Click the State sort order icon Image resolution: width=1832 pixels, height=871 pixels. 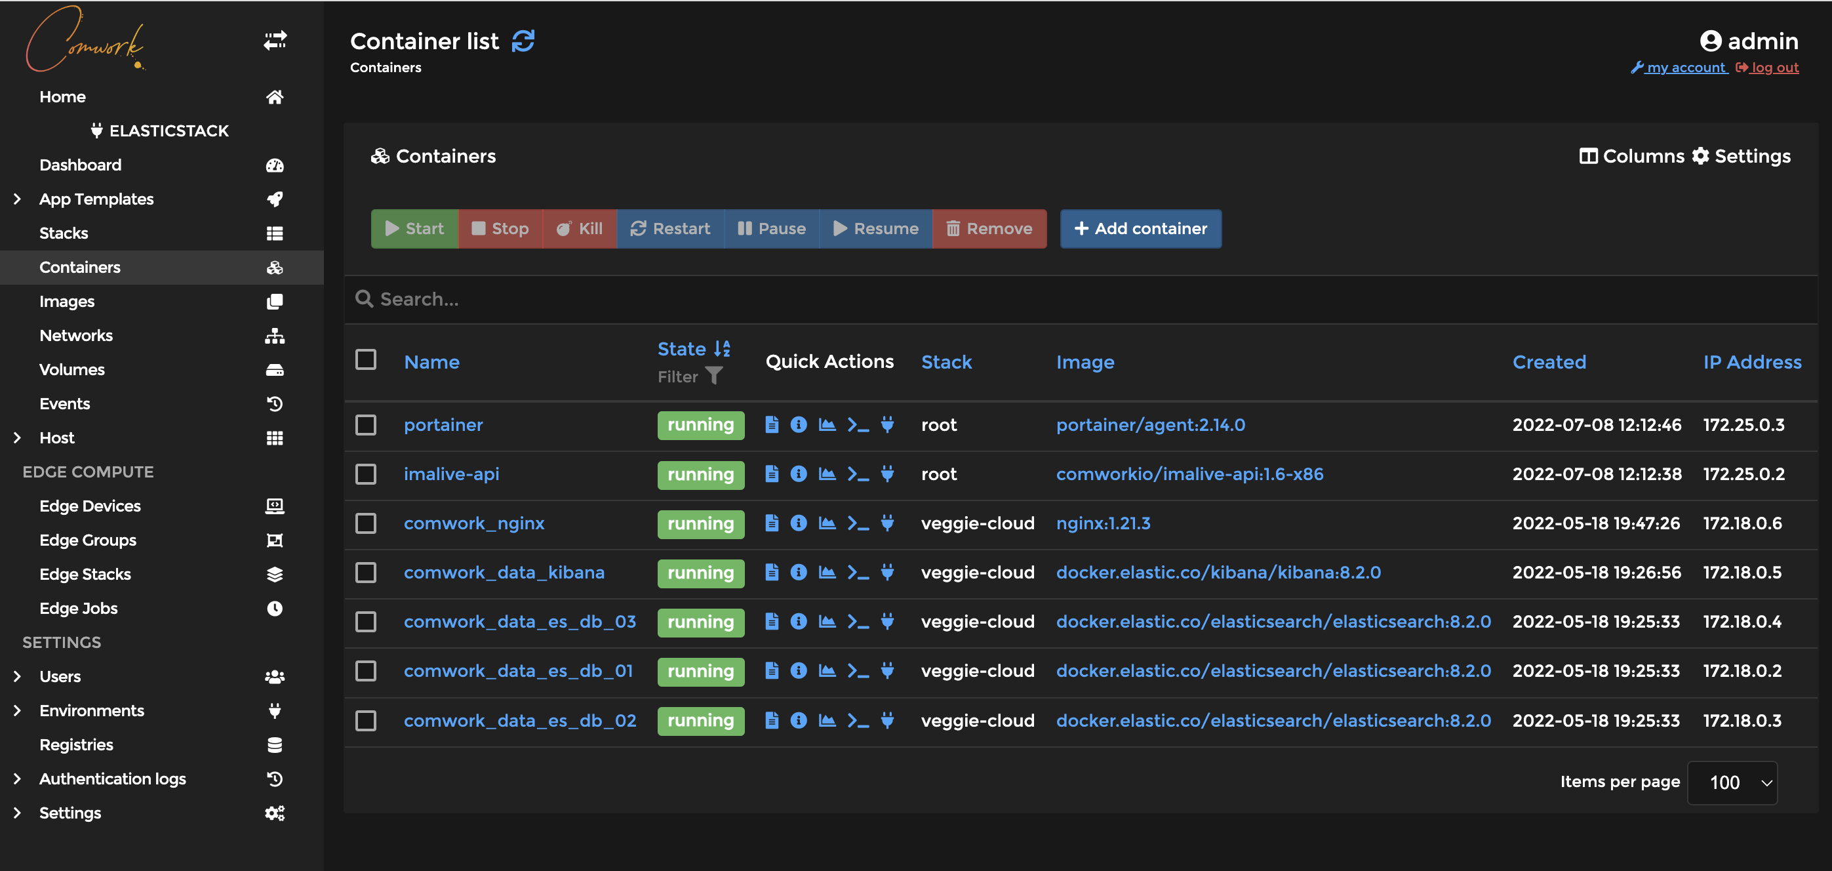(x=722, y=349)
